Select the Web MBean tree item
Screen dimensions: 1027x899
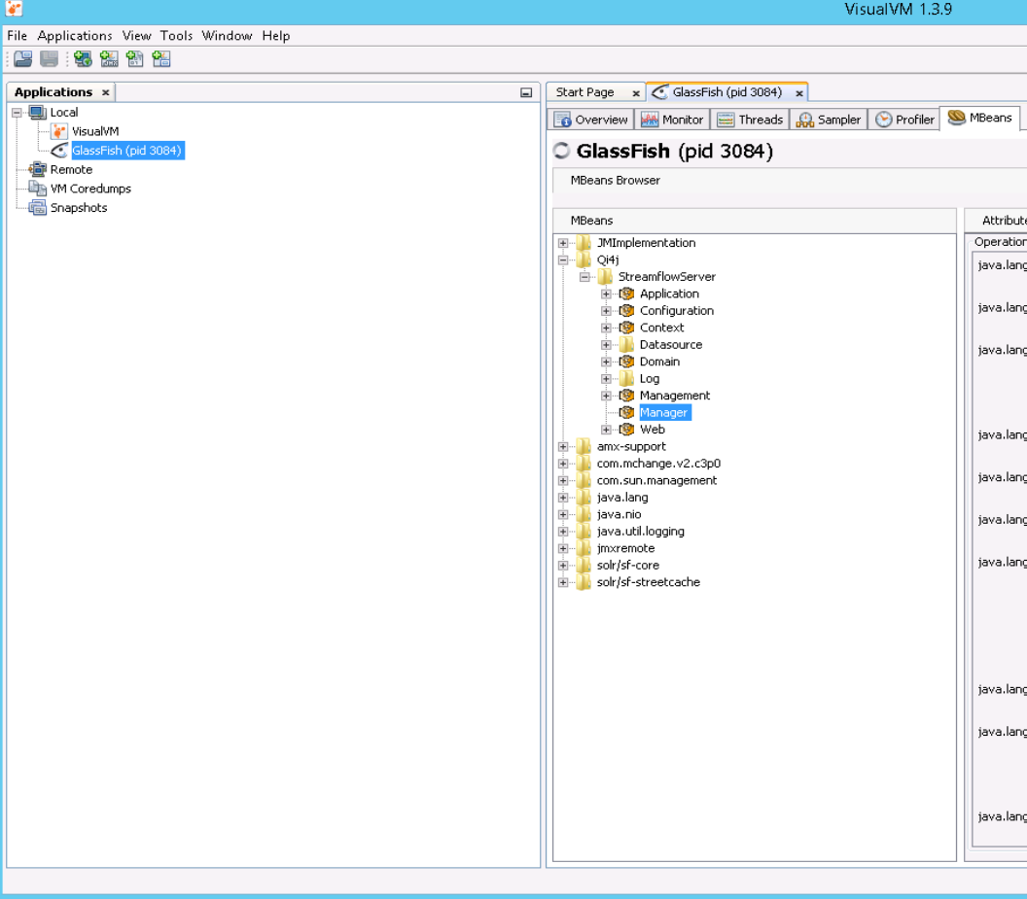pyautogui.click(x=653, y=430)
